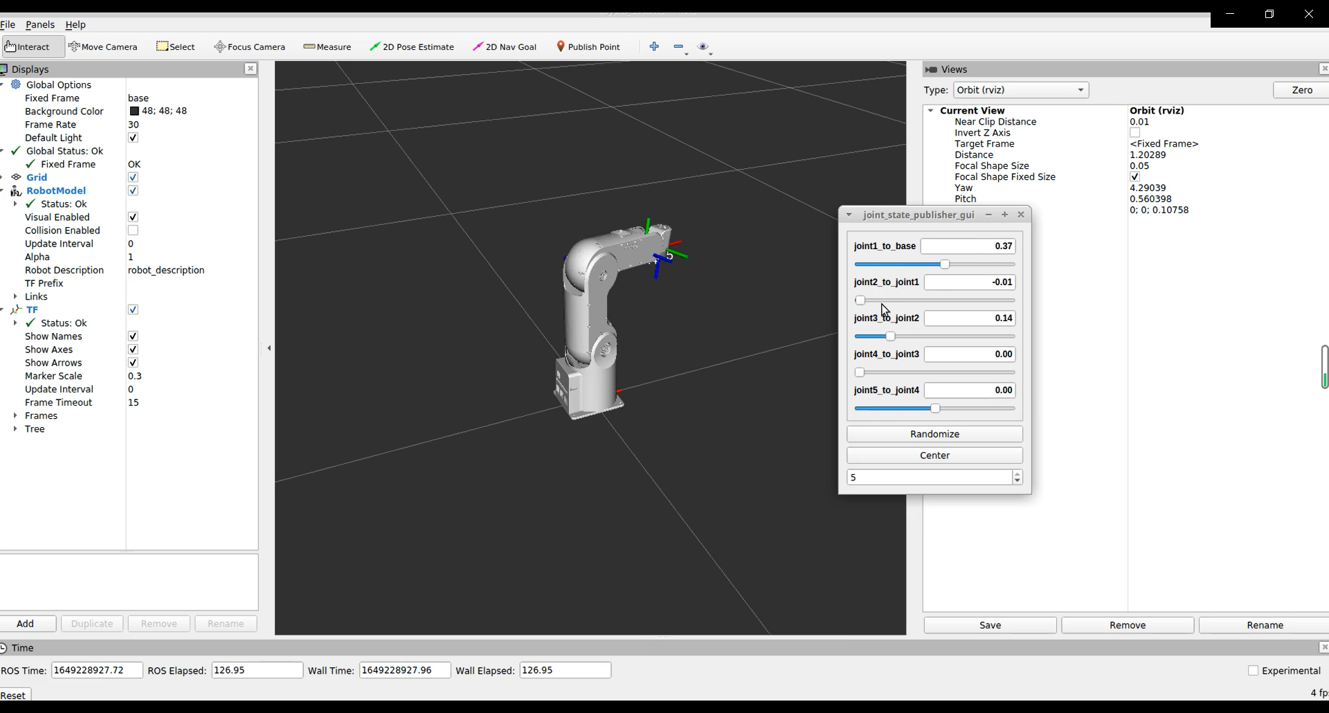Open the Panels menu
The width and height of the screenshot is (1329, 713).
pos(40,25)
